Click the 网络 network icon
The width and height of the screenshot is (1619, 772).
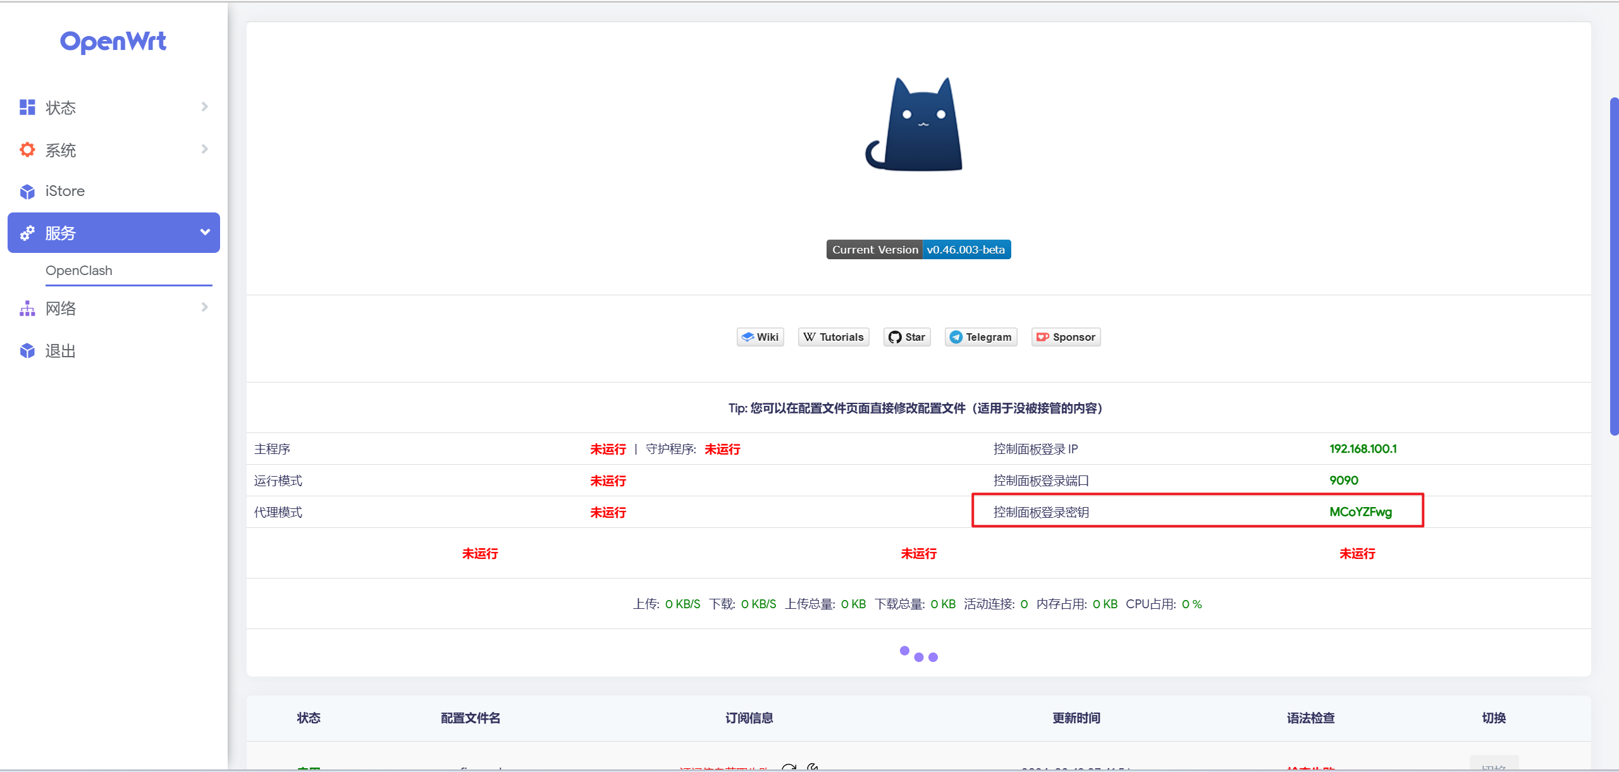pos(27,309)
